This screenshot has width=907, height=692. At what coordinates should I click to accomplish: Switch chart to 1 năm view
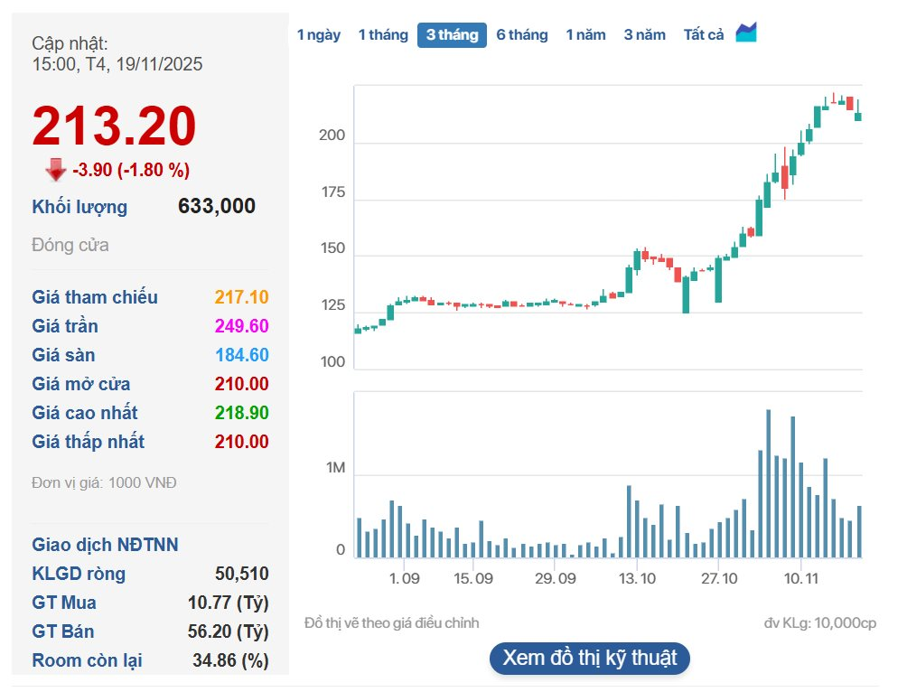[585, 35]
